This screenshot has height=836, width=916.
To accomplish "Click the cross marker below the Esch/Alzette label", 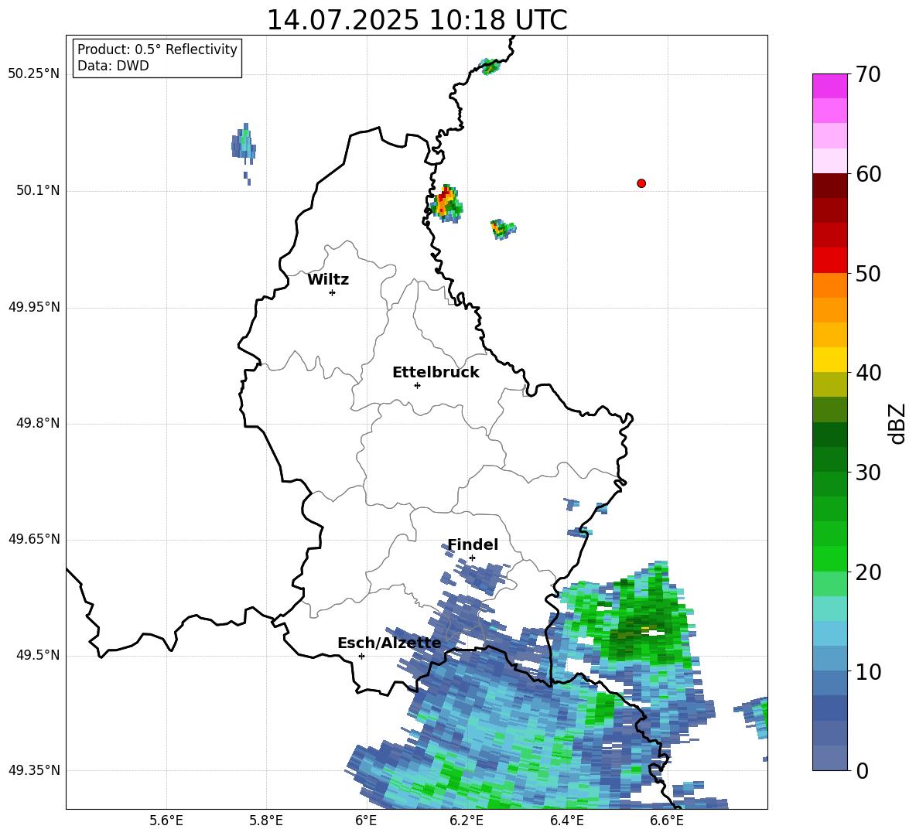I will (x=361, y=656).
